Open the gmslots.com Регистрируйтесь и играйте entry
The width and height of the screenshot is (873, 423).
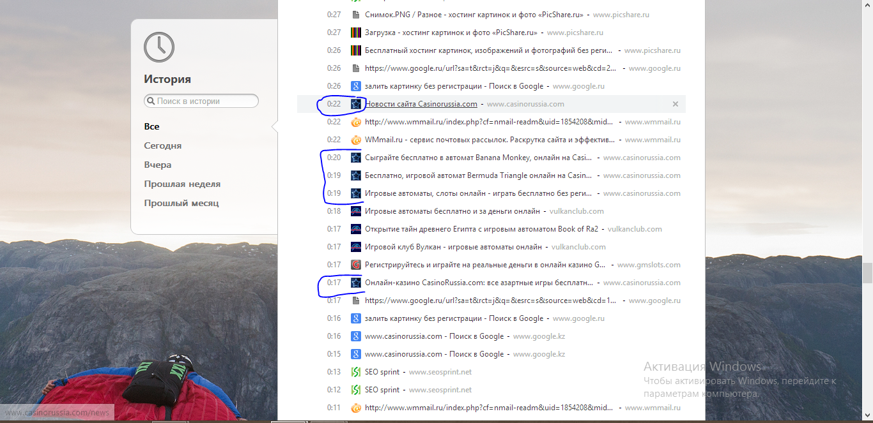[x=485, y=265]
